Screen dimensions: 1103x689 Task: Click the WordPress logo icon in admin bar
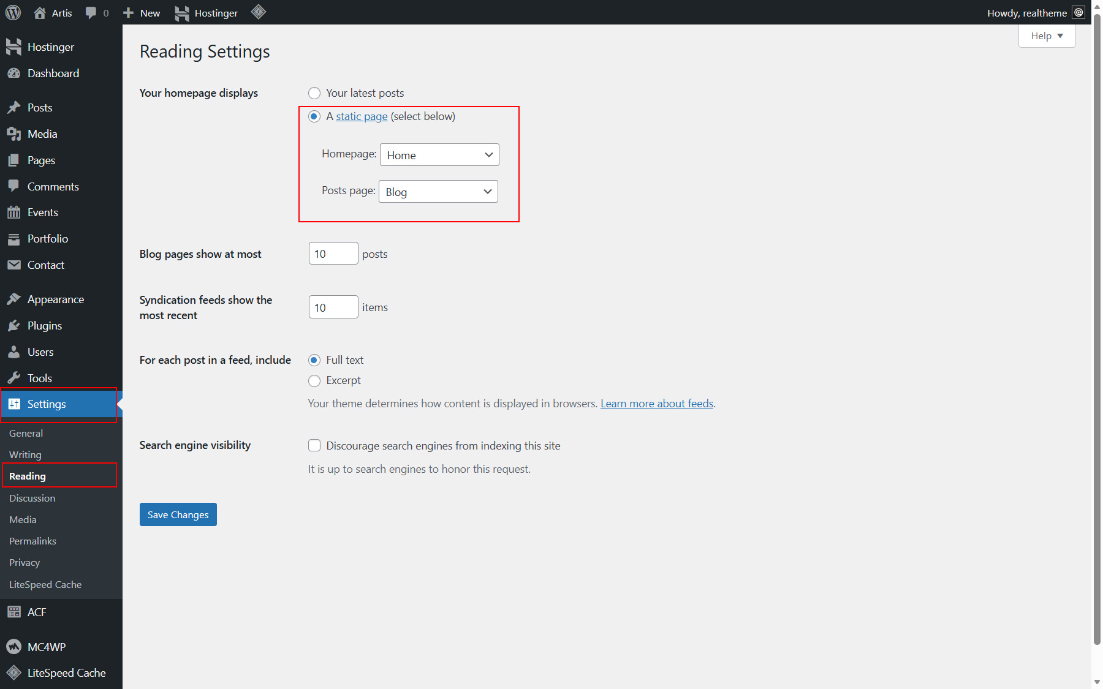(x=13, y=13)
